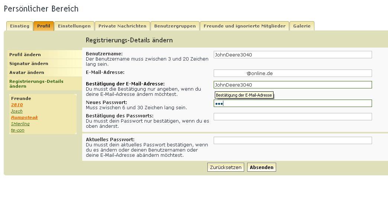
Task: Select the Profil tab
Action: tap(43, 26)
